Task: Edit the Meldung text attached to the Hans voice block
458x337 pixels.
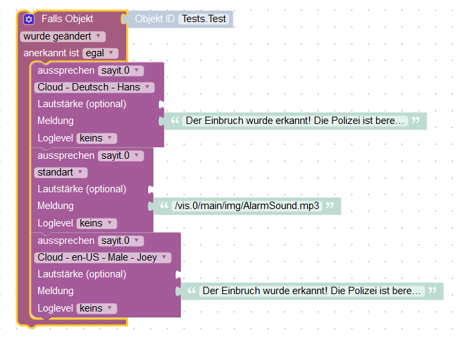Action: (295, 121)
